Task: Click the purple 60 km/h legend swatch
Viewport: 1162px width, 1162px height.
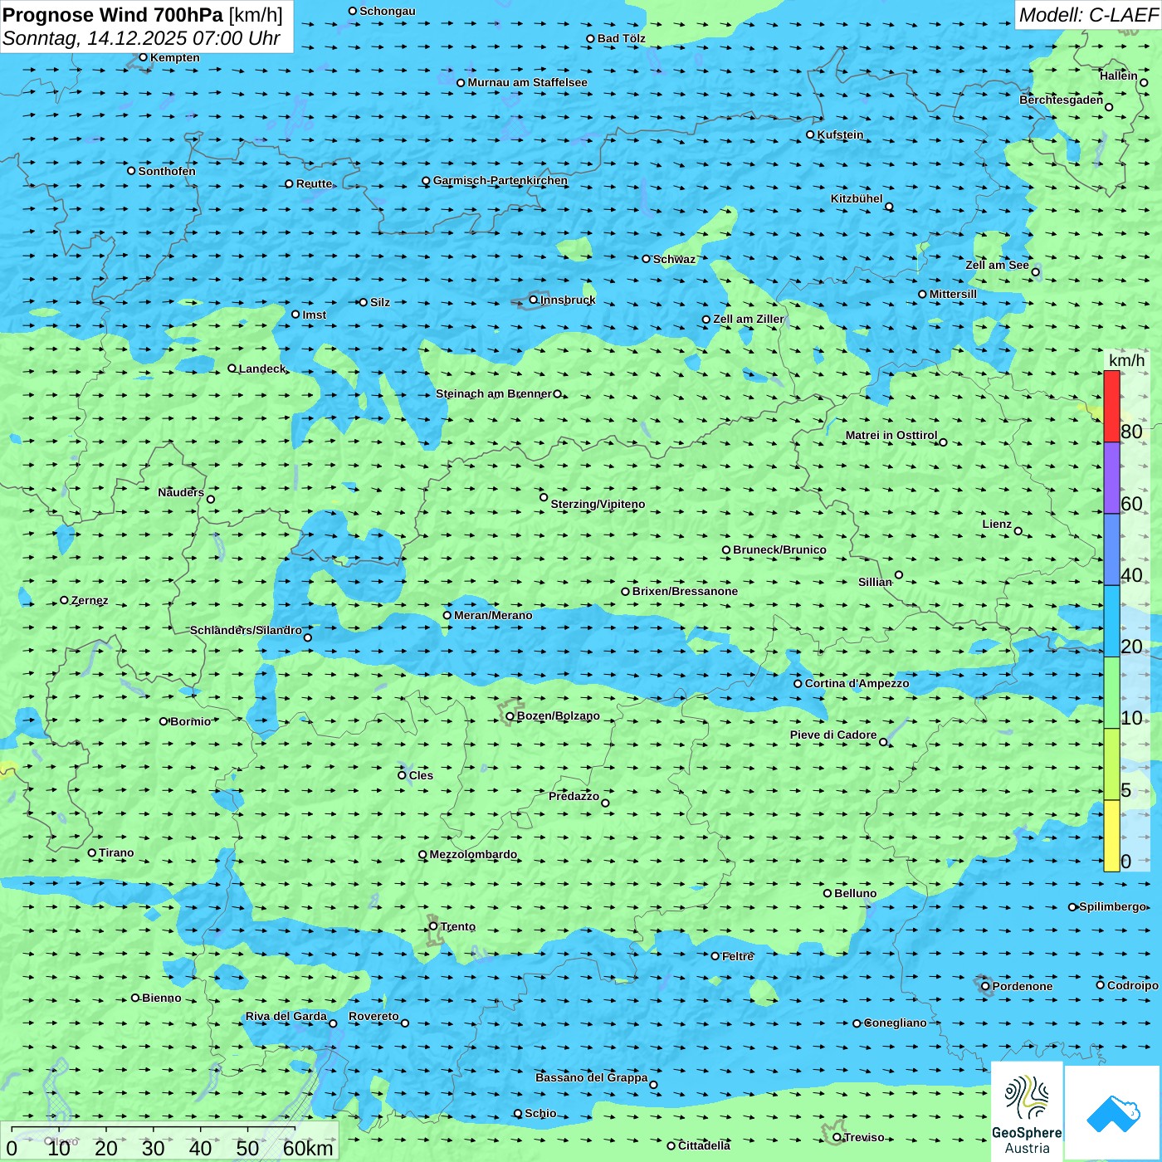Action: coord(1111,478)
